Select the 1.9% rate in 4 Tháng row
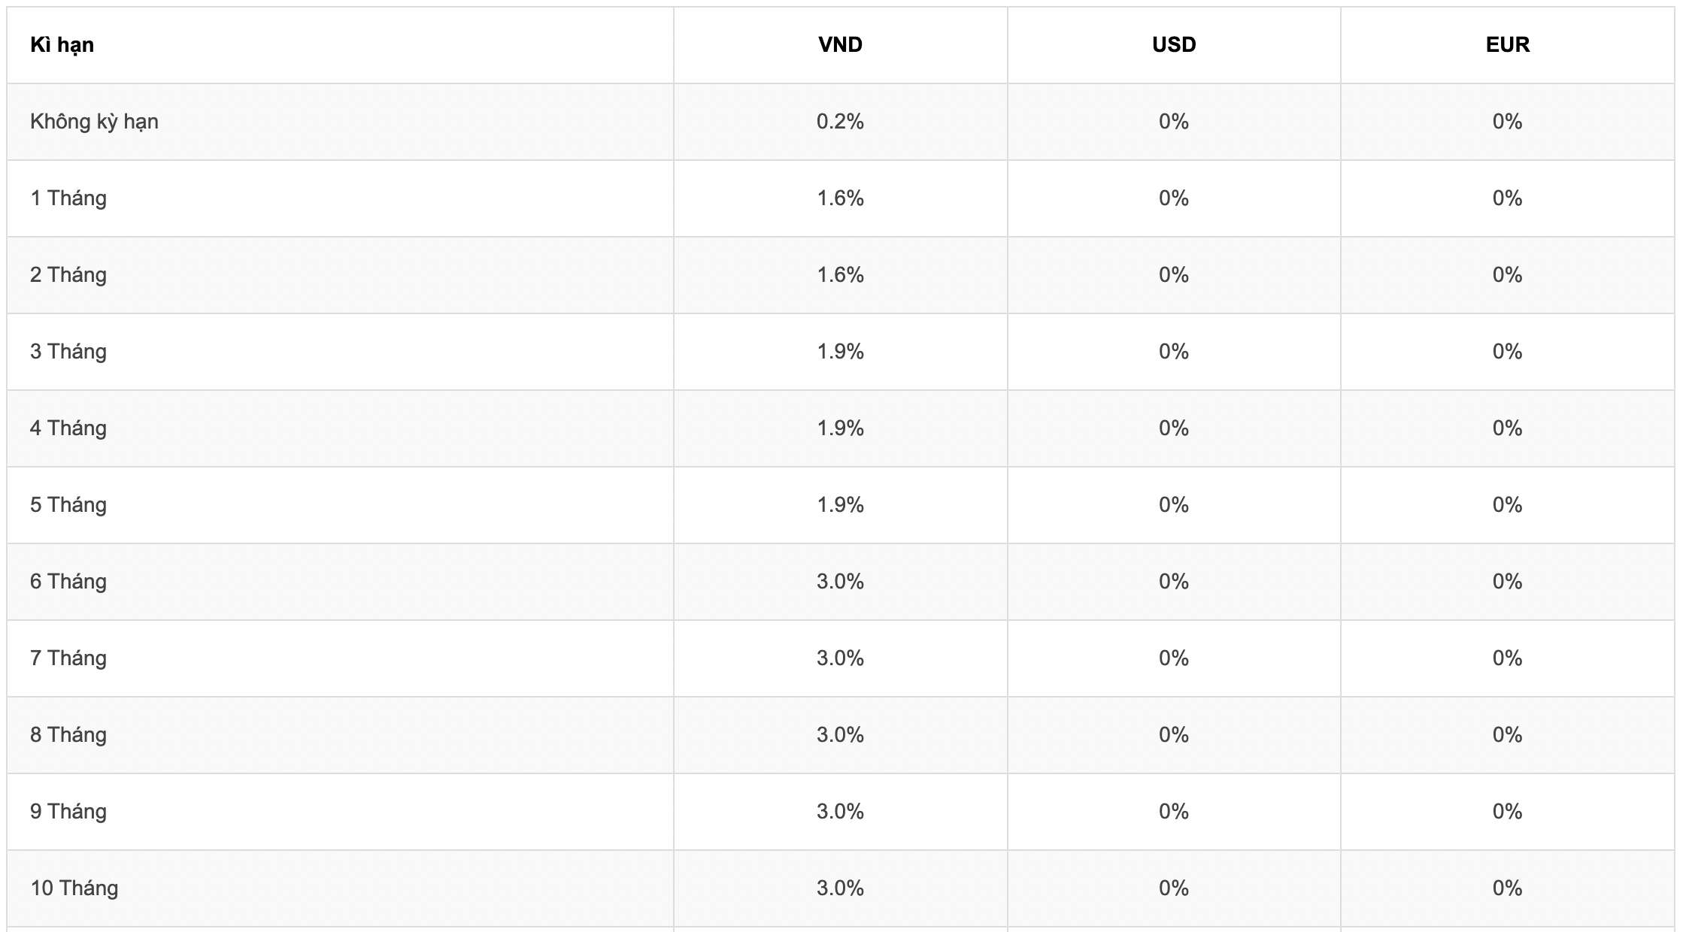The width and height of the screenshot is (1683, 932). 840,428
